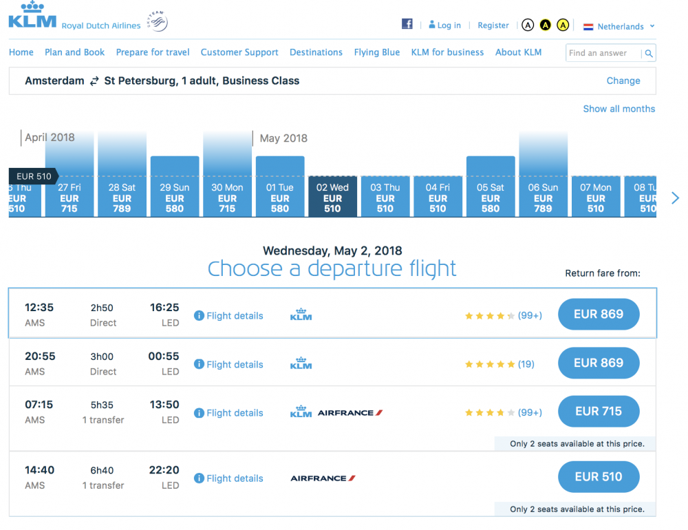Select the EUR 715 fare button
The image size is (688, 530).
599,412
